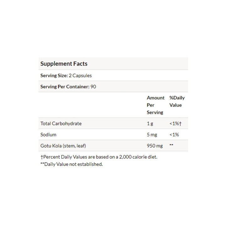The width and height of the screenshot is (226, 226).
Task: Click the Daily Value not established footnote
Action: coord(72,164)
